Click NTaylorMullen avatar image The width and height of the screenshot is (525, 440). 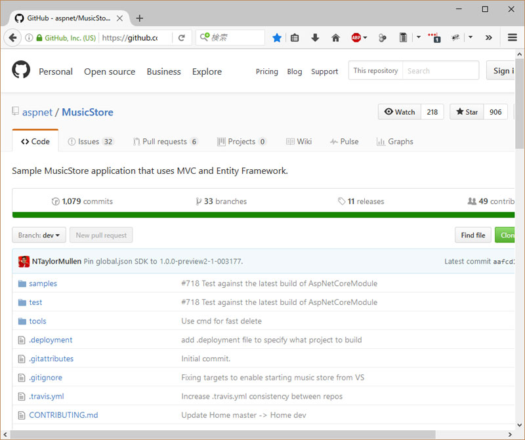coord(24,262)
